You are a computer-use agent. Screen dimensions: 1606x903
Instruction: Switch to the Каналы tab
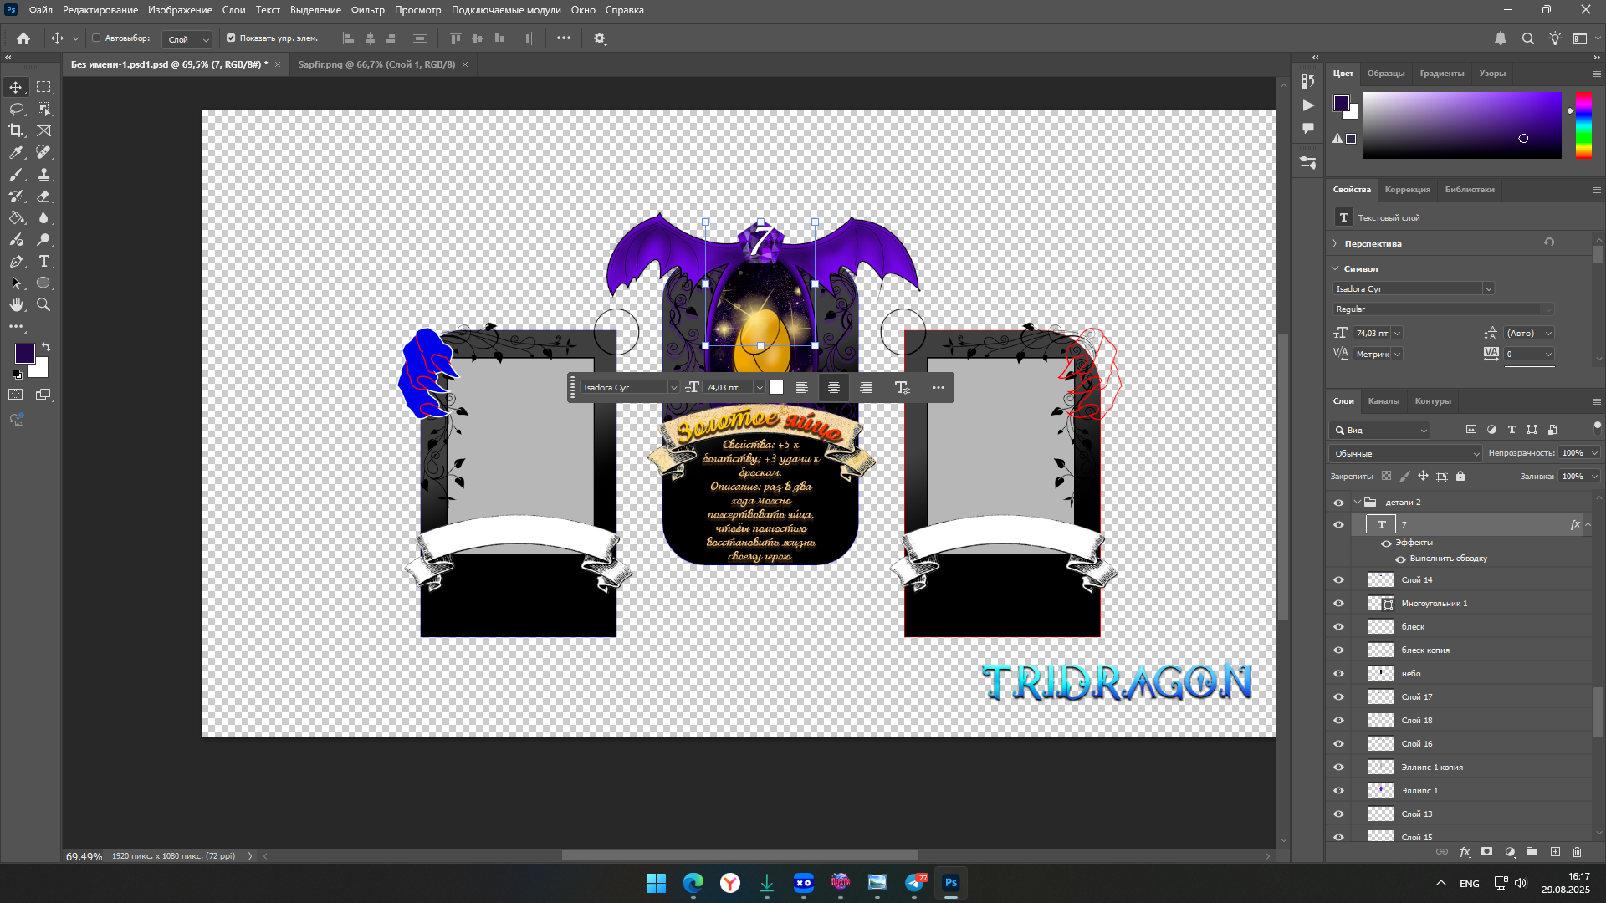click(x=1384, y=401)
